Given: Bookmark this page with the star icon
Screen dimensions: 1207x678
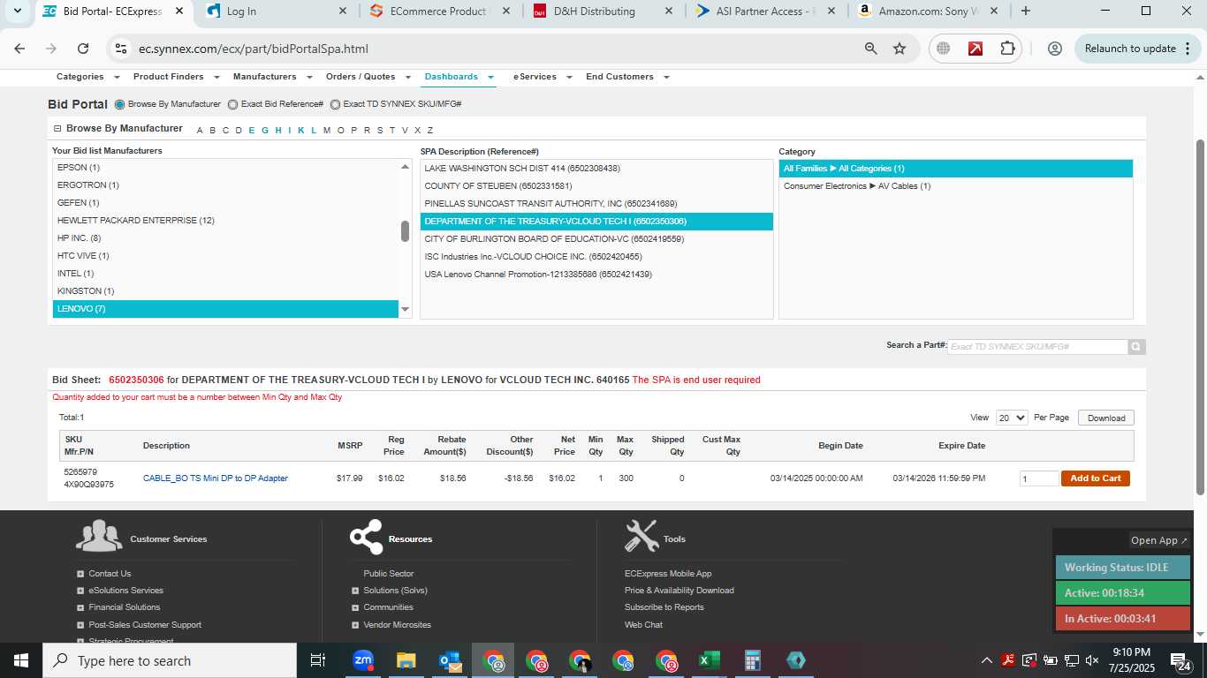Looking at the screenshot, I should click(900, 49).
